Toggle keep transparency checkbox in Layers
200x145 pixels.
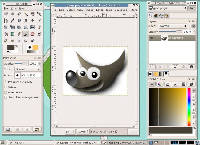point(190,26)
